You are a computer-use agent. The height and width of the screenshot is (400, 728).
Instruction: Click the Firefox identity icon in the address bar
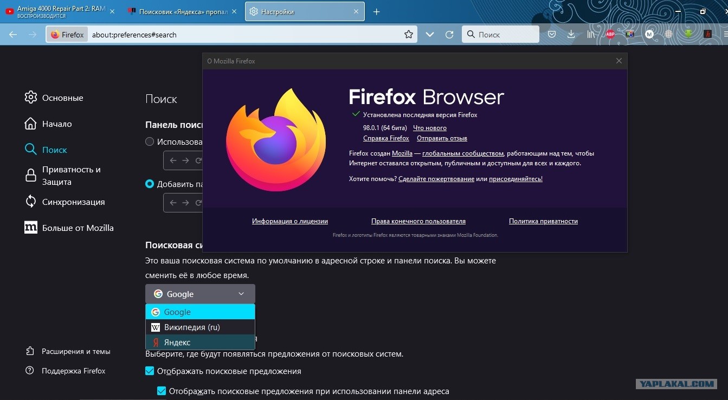(55, 35)
